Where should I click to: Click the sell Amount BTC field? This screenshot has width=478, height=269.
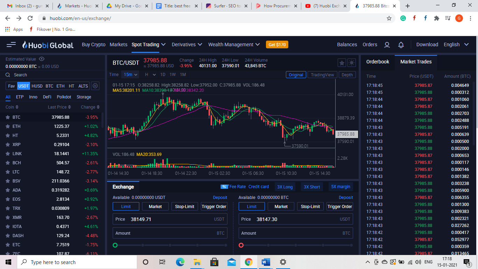(296, 233)
